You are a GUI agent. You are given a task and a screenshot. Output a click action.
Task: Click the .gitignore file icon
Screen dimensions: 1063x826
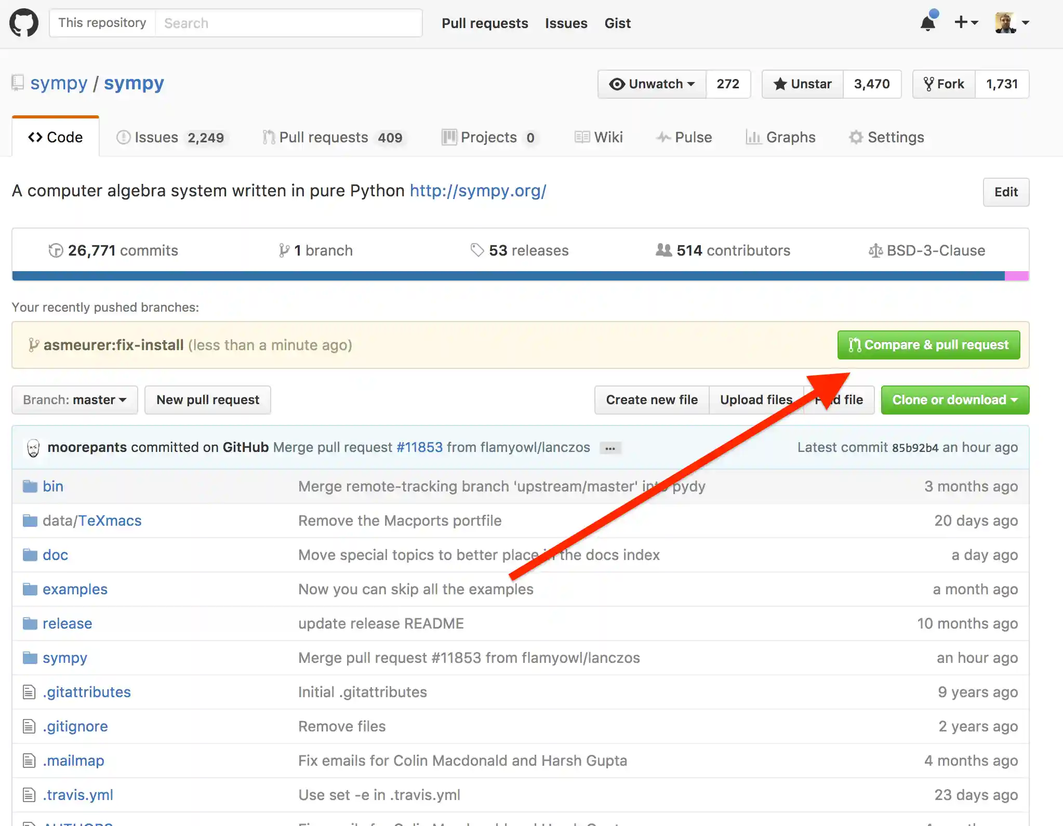point(29,726)
